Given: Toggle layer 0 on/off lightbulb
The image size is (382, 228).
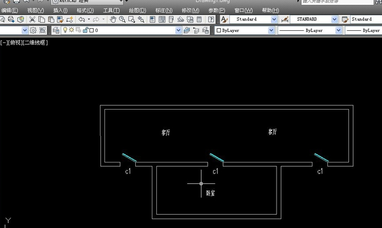Looking at the screenshot, I should [x=65, y=30].
